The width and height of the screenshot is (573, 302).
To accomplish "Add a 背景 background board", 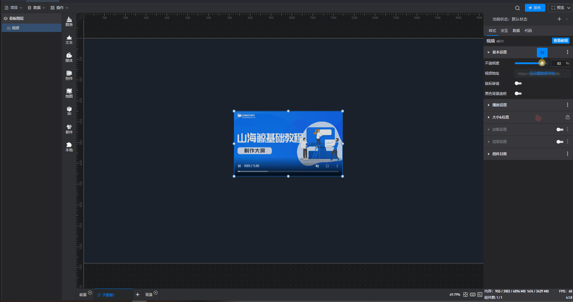I will [x=155, y=292].
